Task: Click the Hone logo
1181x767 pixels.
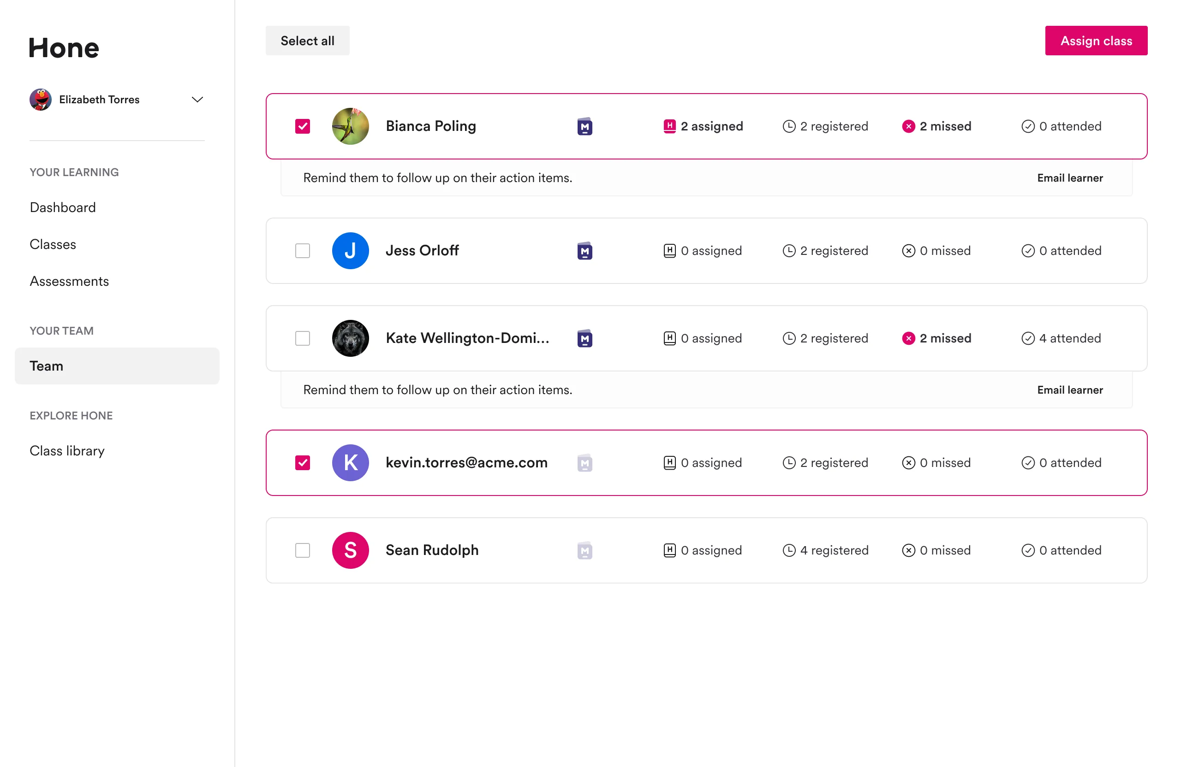Action: (64, 48)
